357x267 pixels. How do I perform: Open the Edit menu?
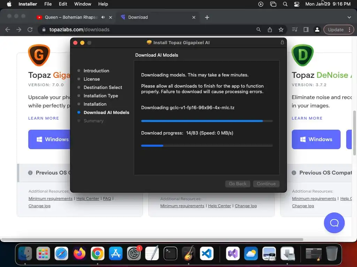(63, 4)
